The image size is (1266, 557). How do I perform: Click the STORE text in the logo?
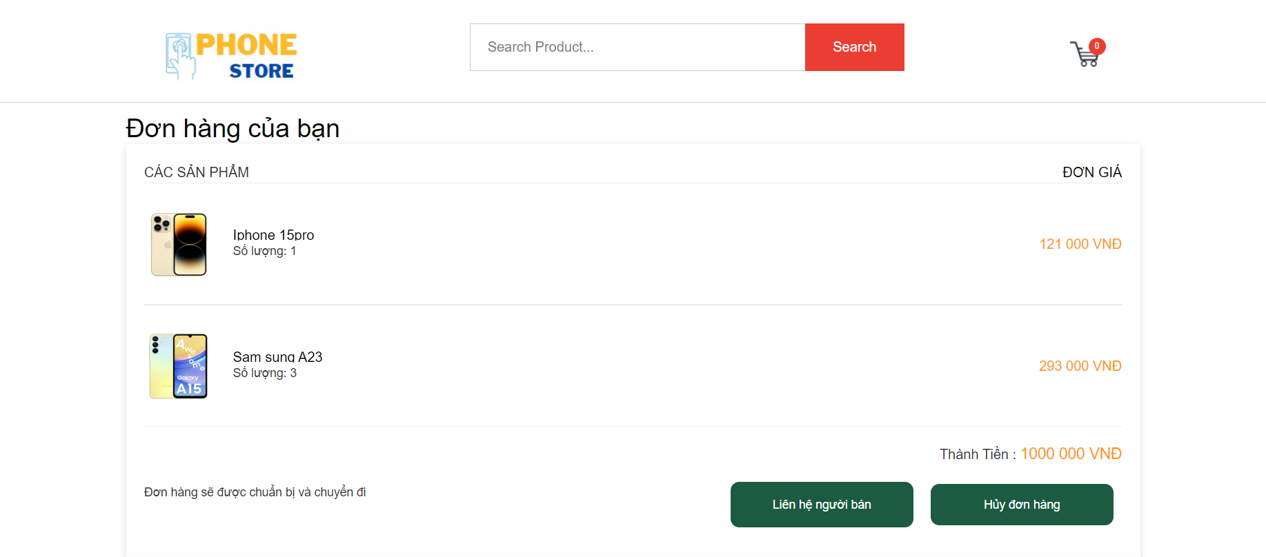pos(261,71)
